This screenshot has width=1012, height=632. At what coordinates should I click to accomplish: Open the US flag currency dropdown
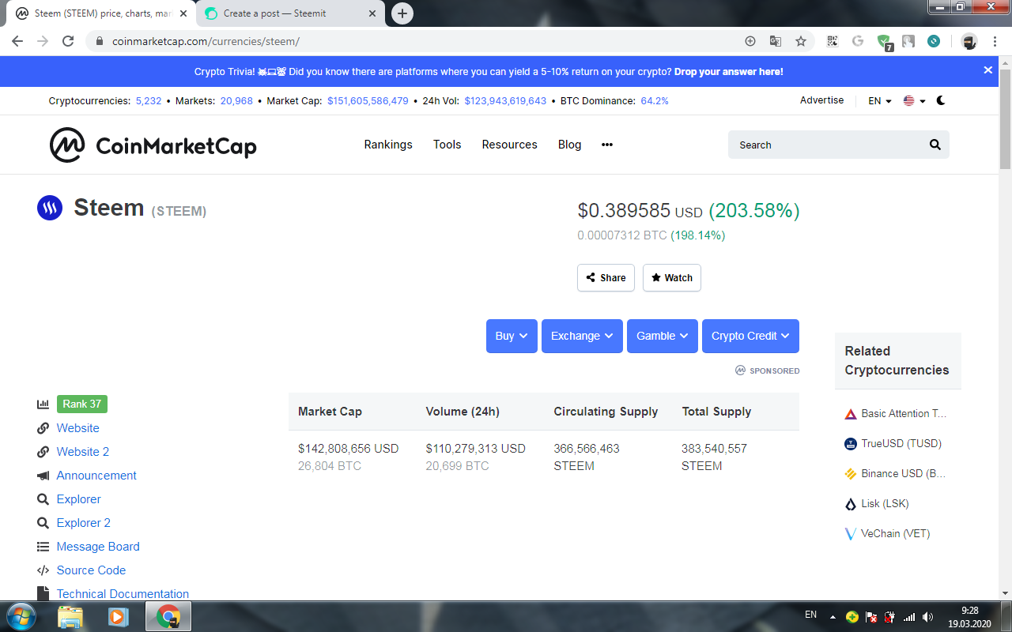(x=915, y=101)
